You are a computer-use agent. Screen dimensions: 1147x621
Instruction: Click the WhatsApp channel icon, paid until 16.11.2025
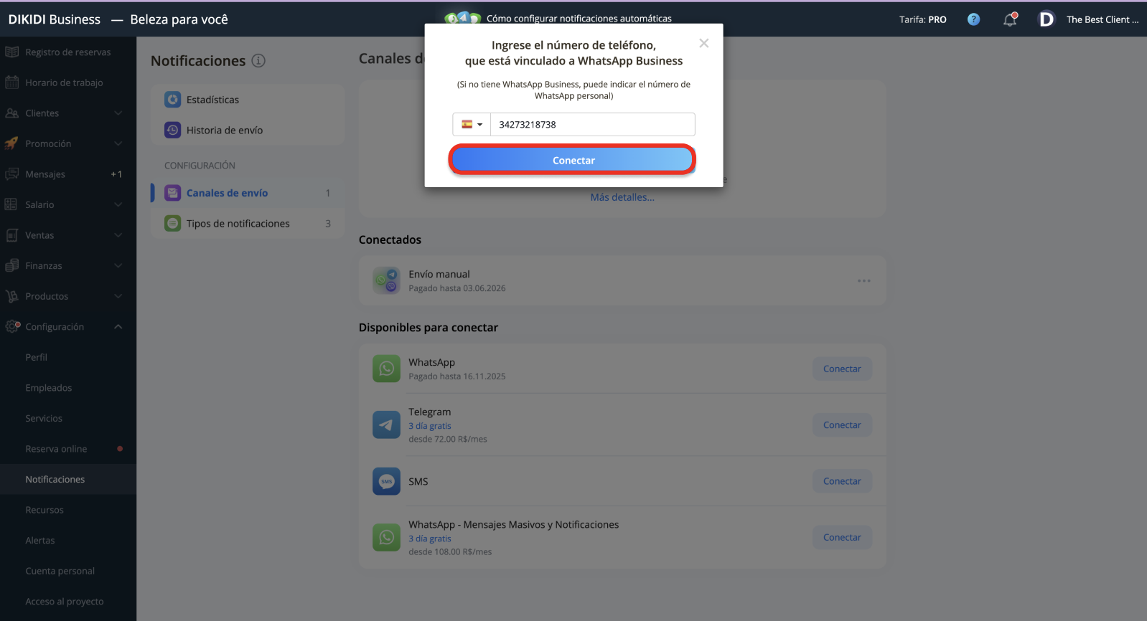point(386,369)
